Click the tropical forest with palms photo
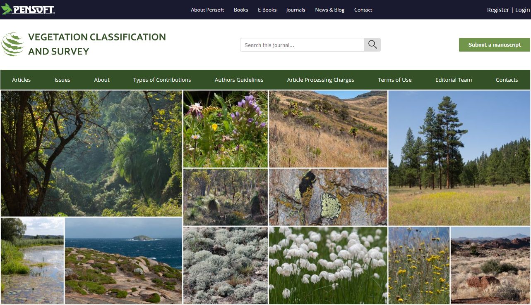This screenshot has height=305, width=531. point(91,154)
